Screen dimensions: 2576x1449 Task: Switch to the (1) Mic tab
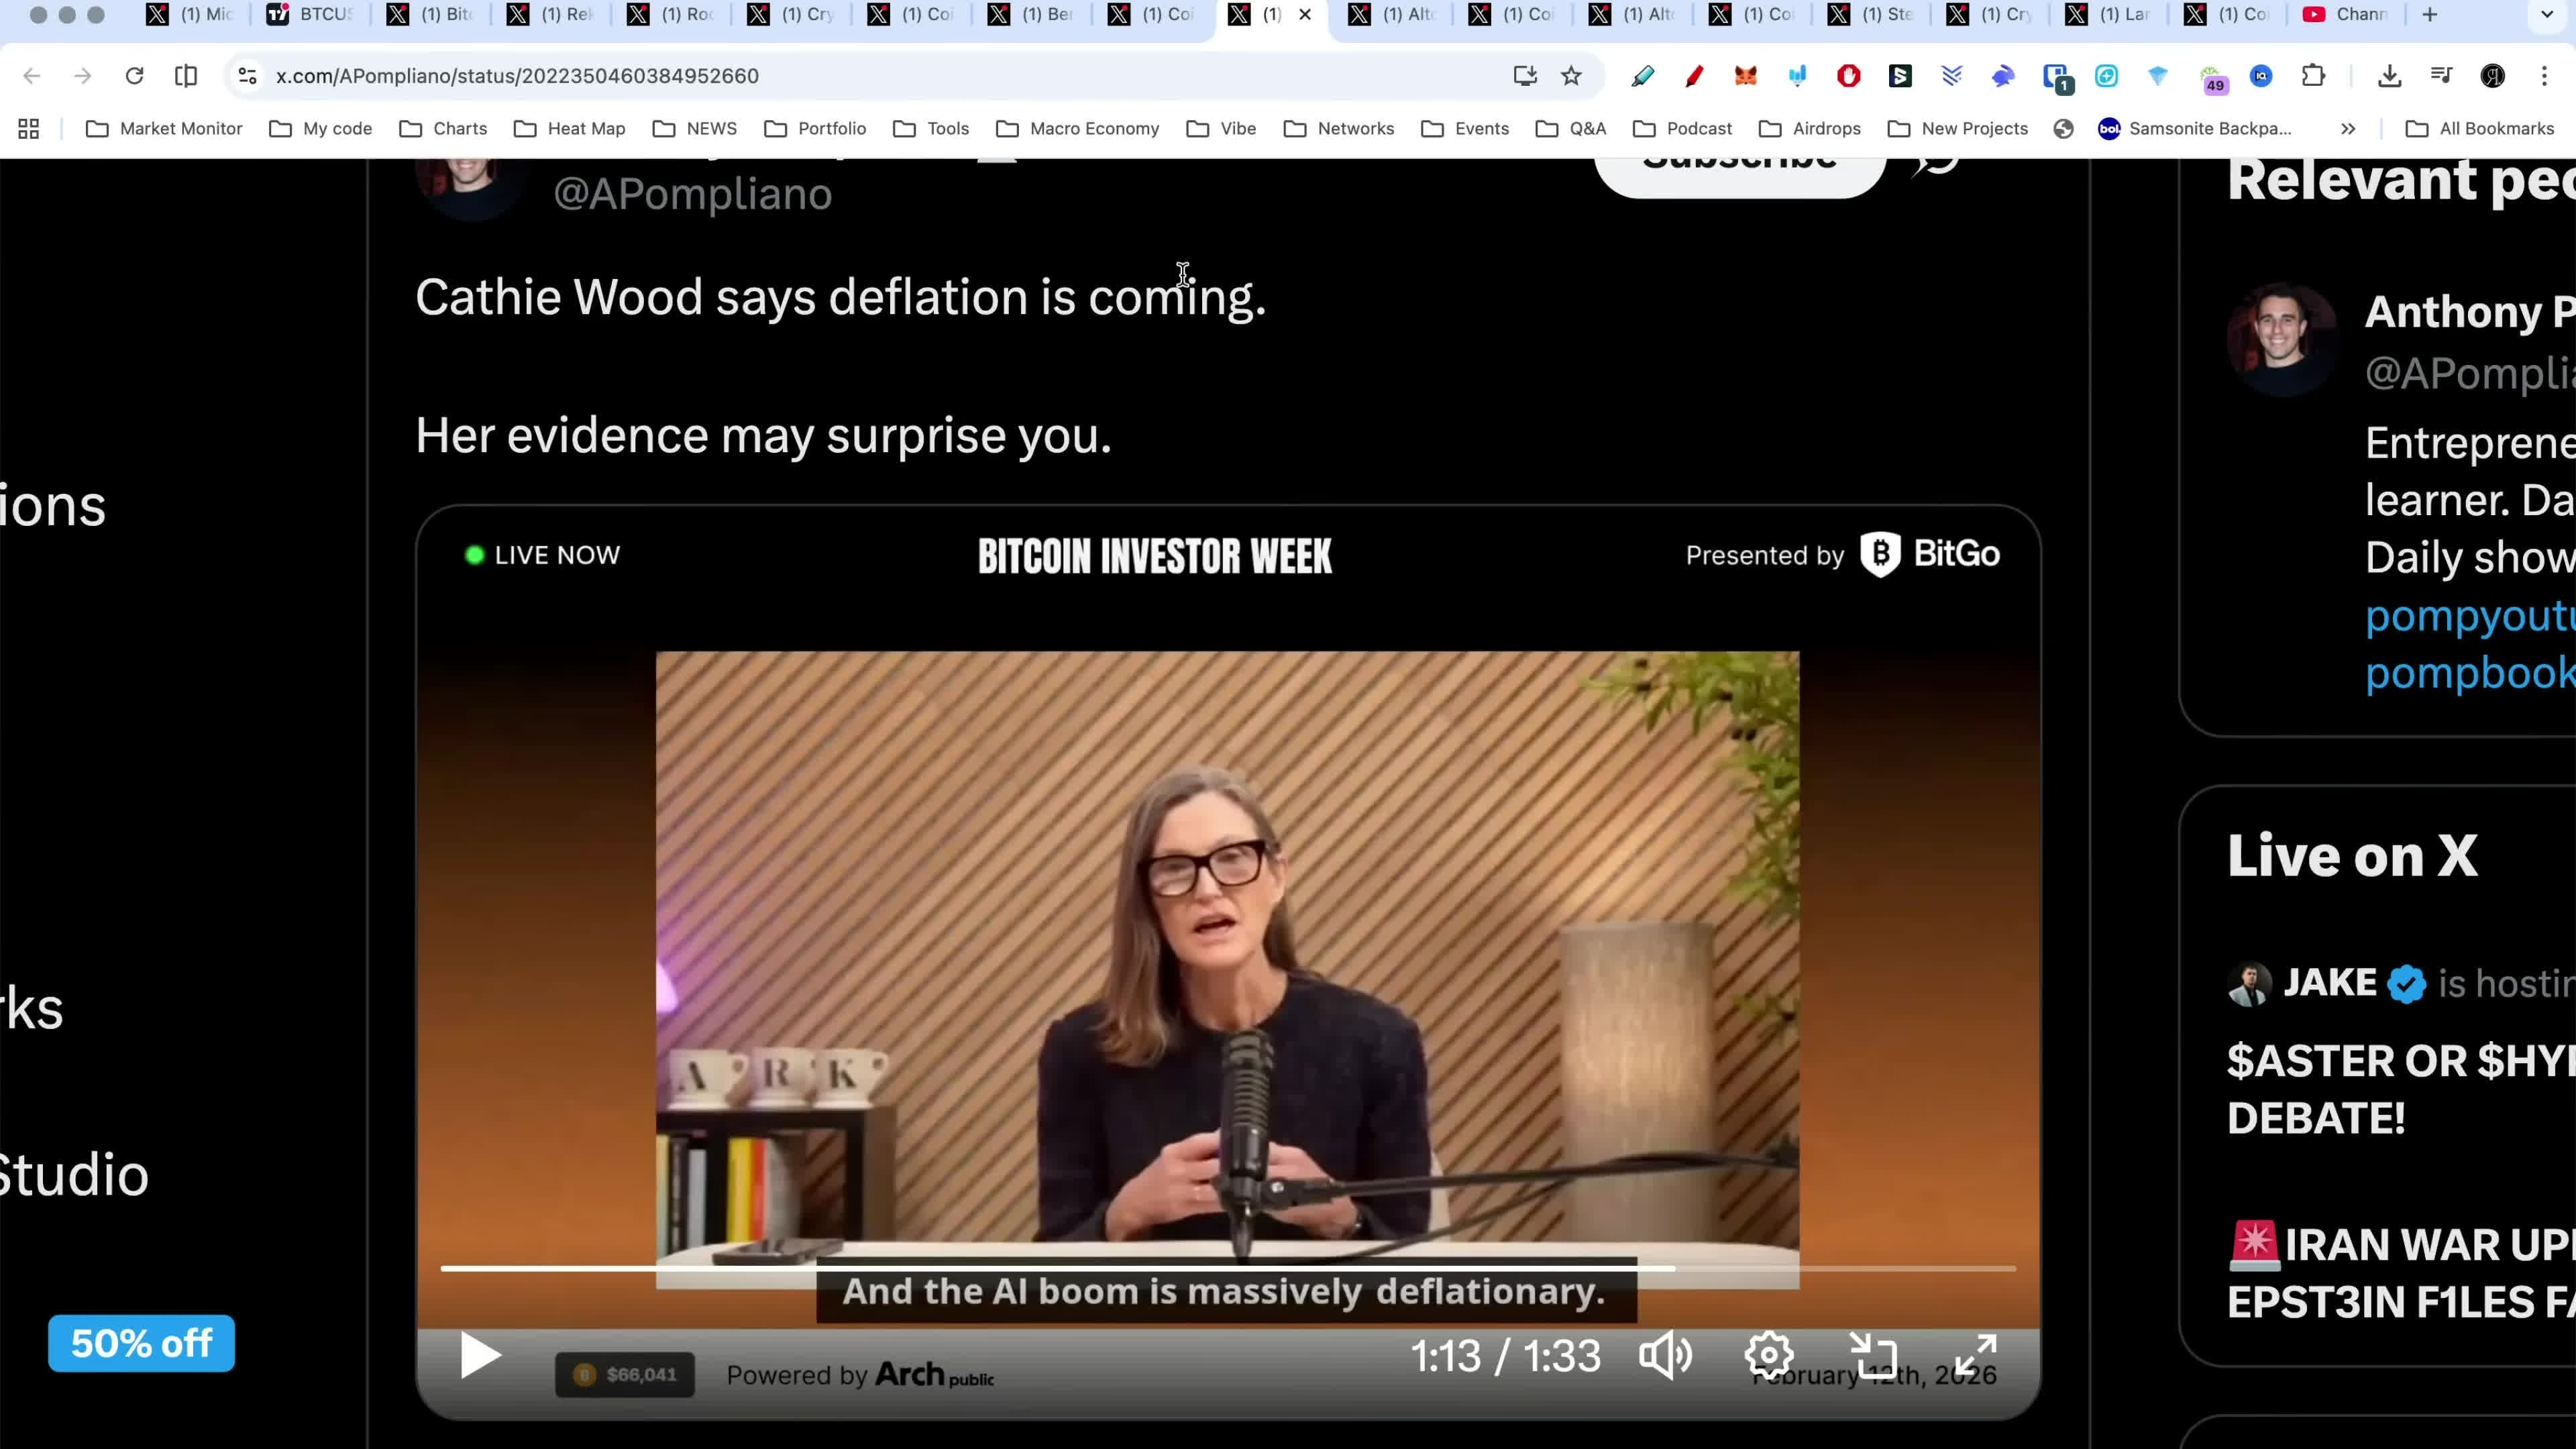(190, 14)
